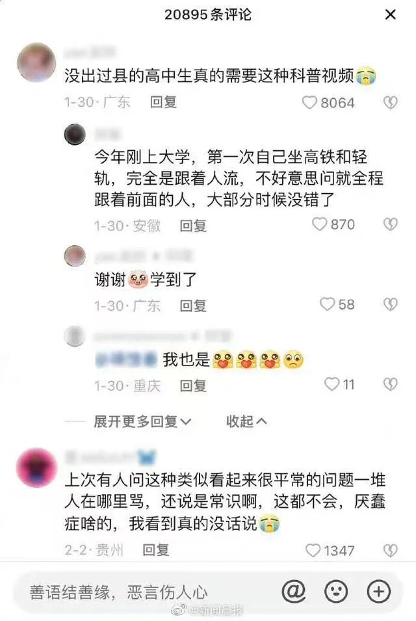Tap the @ mention icon in the input bar
The width and height of the screenshot is (416, 621).
point(293,592)
